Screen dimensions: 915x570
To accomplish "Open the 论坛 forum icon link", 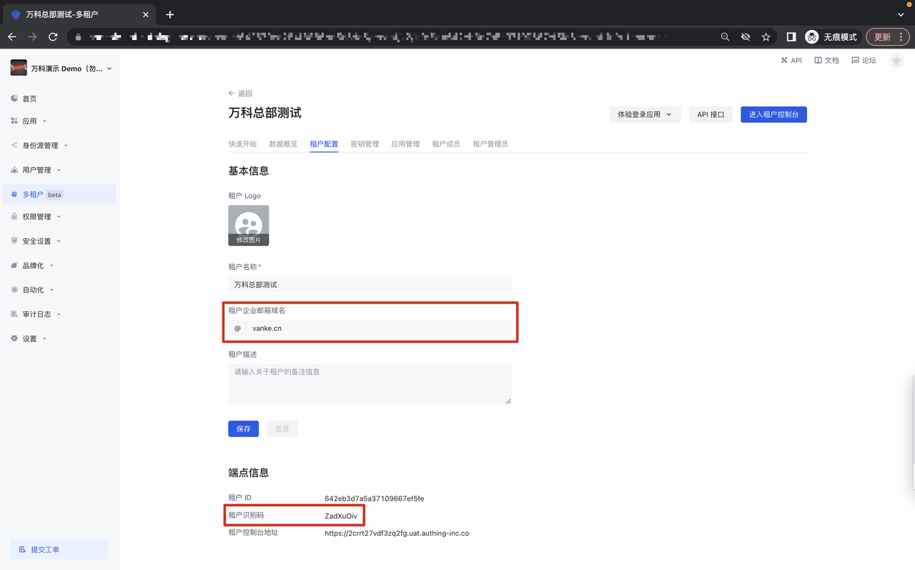I will pyautogui.click(x=855, y=61).
